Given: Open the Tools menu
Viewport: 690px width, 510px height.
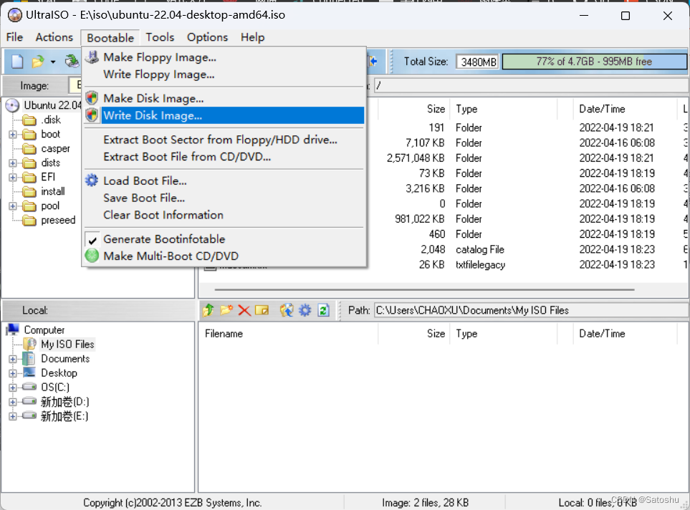Looking at the screenshot, I should tap(160, 37).
